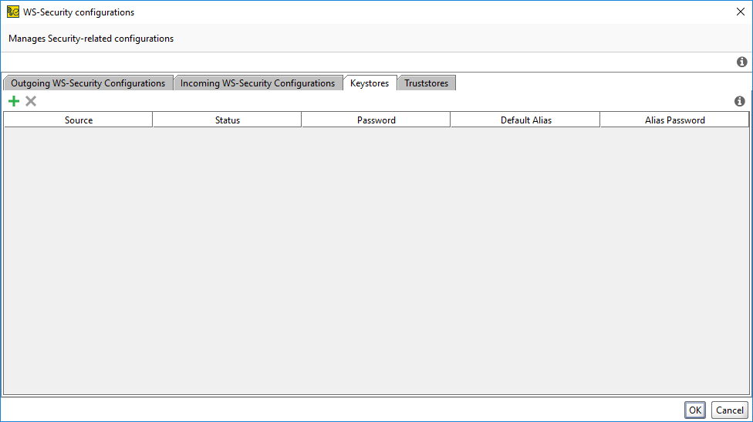This screenshot has height=422, width=753.
Task: Select the Keystores tab
Action: 370,83
